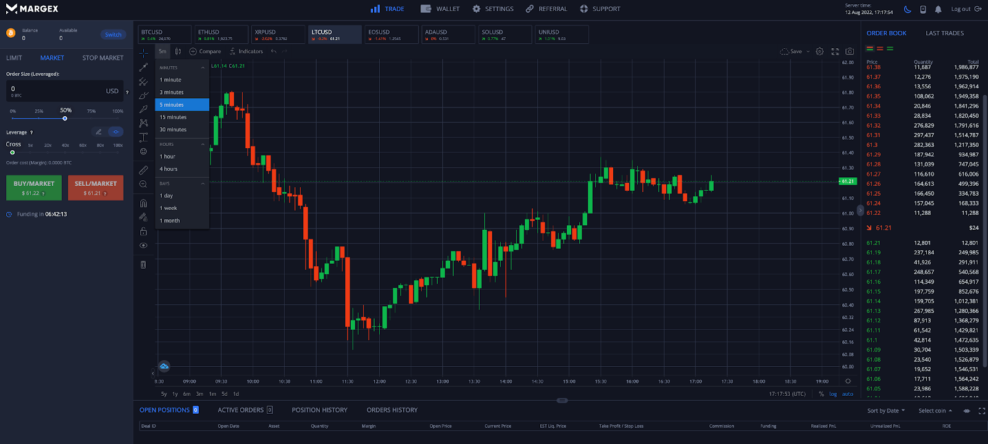This screenshot has width=988, height=444.
Task: Select the ruler measure tool
Action: [x=143, y=170]
